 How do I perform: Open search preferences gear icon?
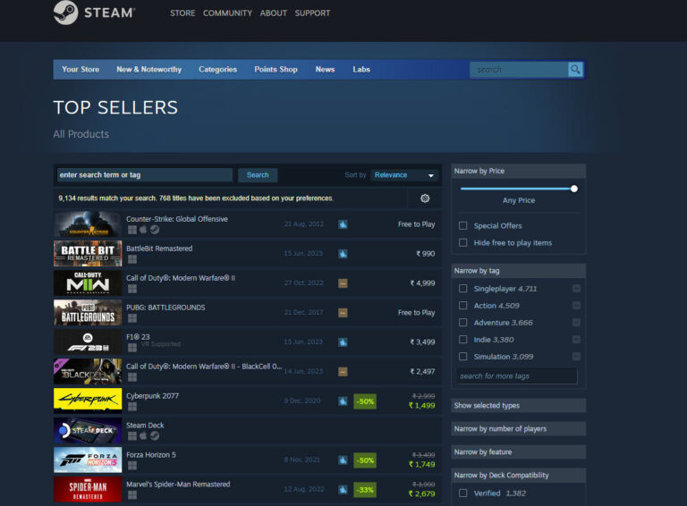point(425,198)
